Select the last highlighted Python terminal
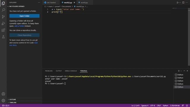The width and height of the screenshot is (190, 107). coord(181,87)
